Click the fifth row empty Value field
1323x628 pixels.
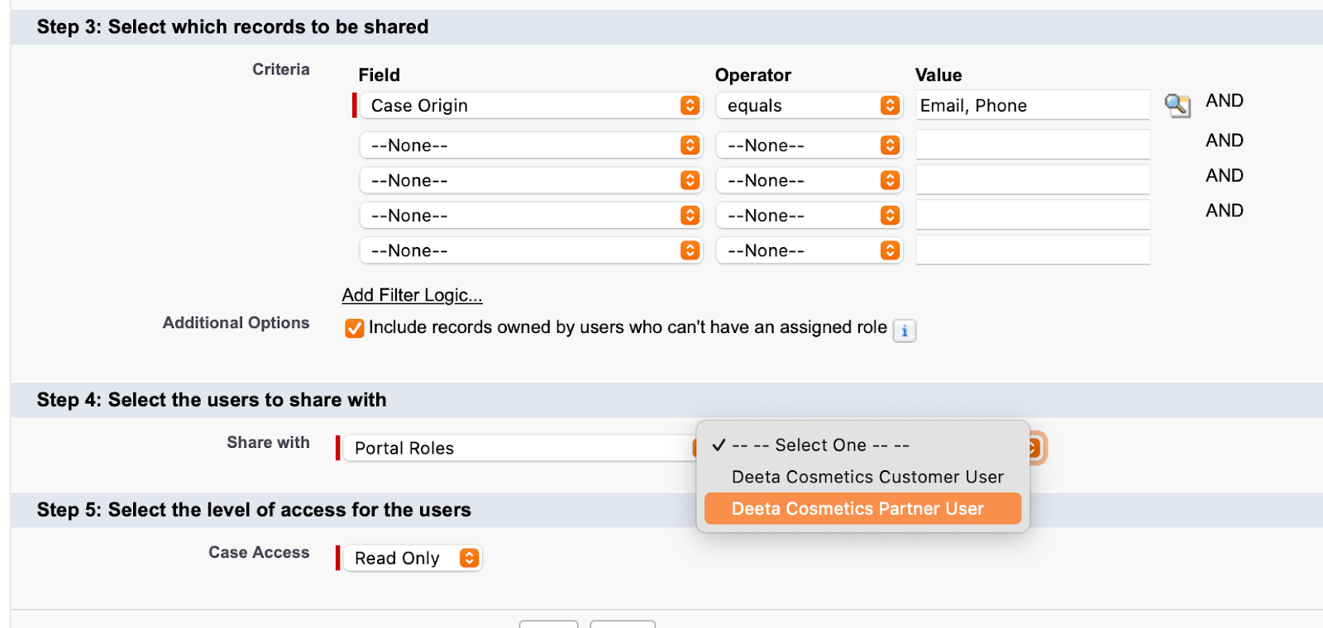[1033, 250]
